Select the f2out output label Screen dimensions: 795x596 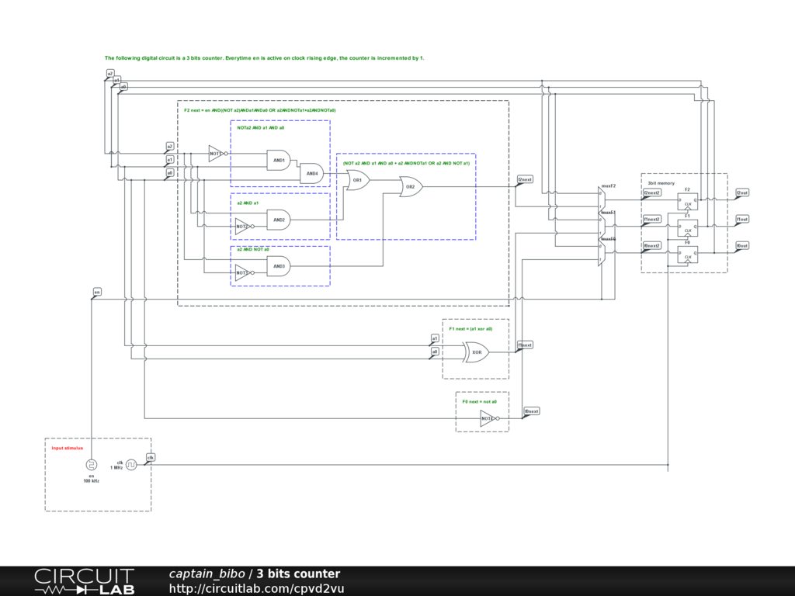click(742, 192)
